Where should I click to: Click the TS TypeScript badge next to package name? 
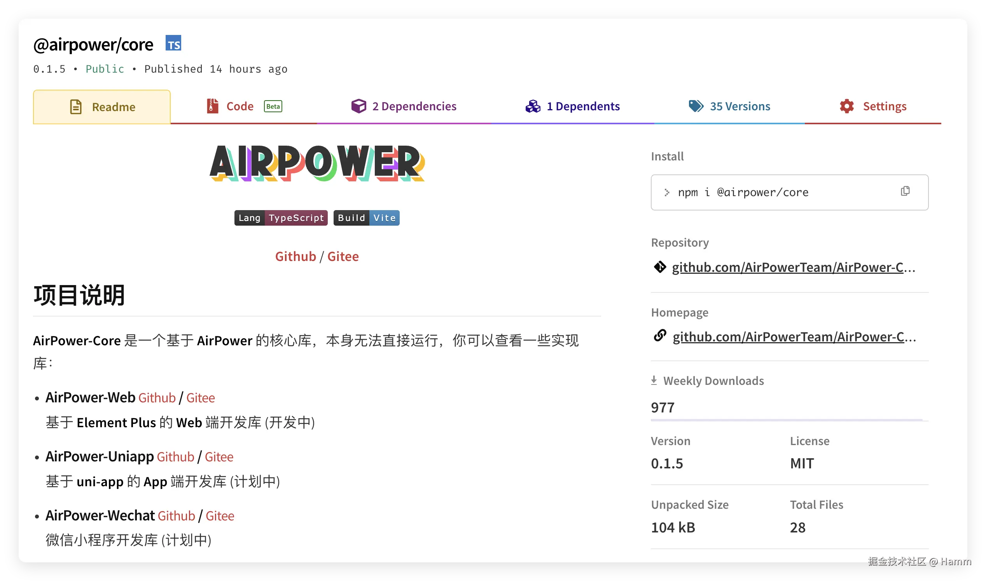(174, 43)
